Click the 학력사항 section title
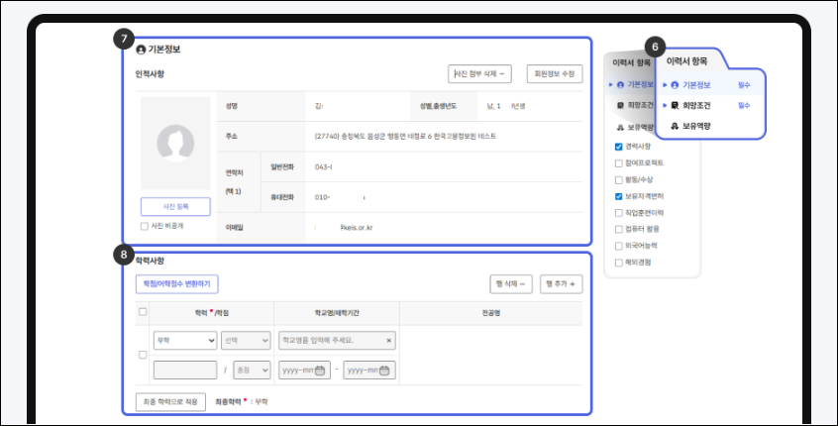This screenshot has height=426, width=838. [150, 261]
